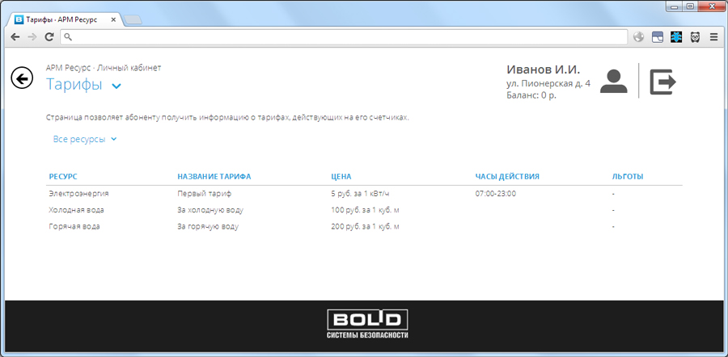Click the blue bug extension icon
This screenshot has height=357, width=728.
pos(676,37)
